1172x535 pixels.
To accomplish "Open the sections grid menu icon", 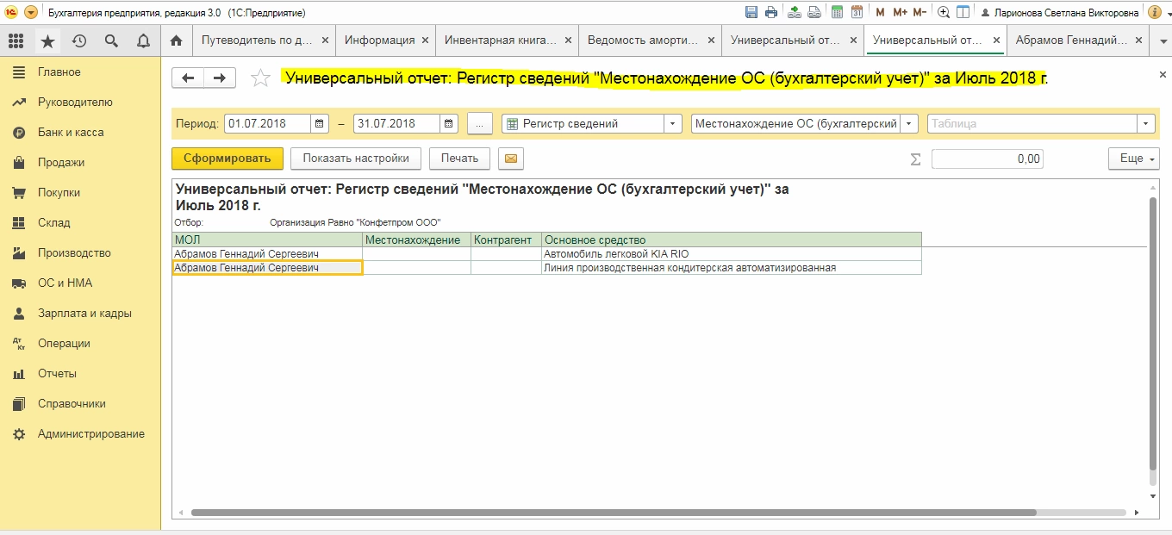I will [16, 40].
